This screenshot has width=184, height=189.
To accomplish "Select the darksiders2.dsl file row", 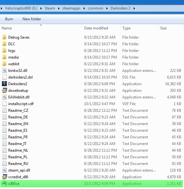I will (92, 77).
